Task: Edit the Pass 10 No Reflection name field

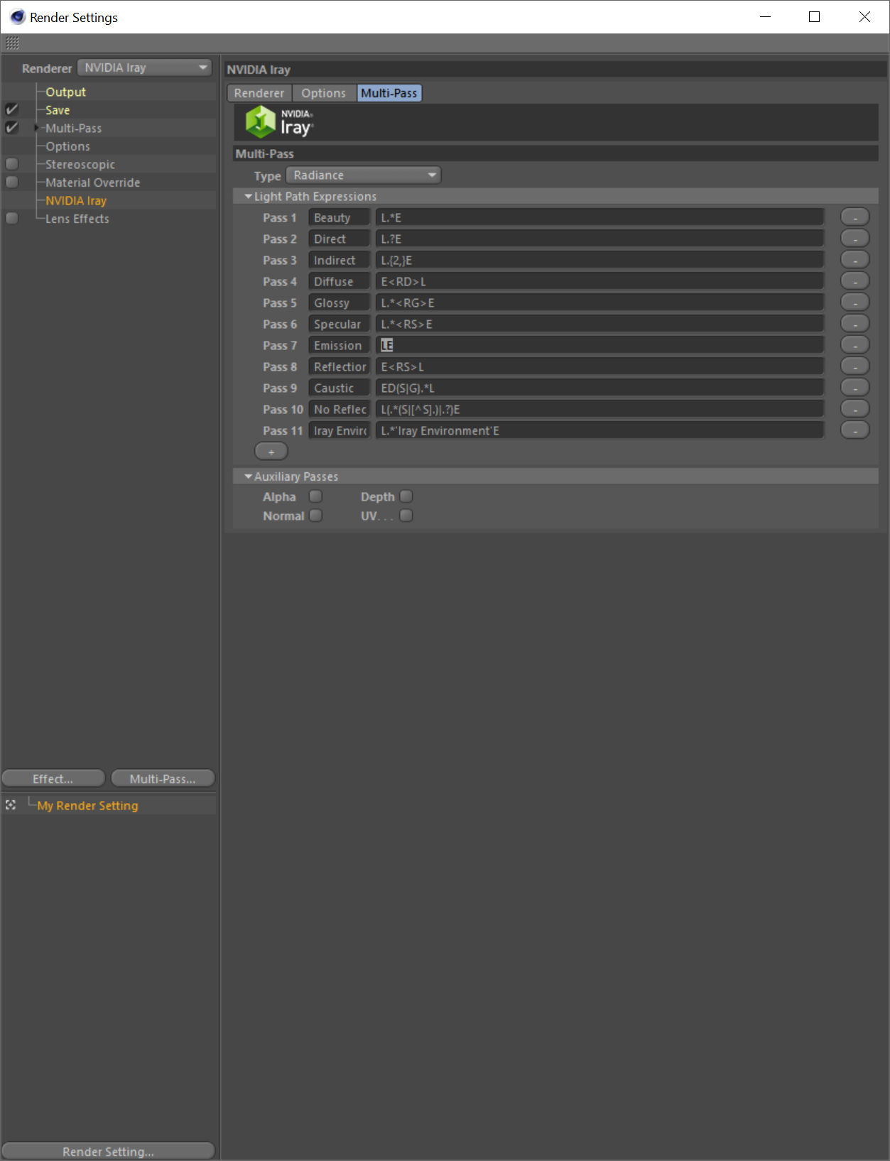Action: pos(340,410)
